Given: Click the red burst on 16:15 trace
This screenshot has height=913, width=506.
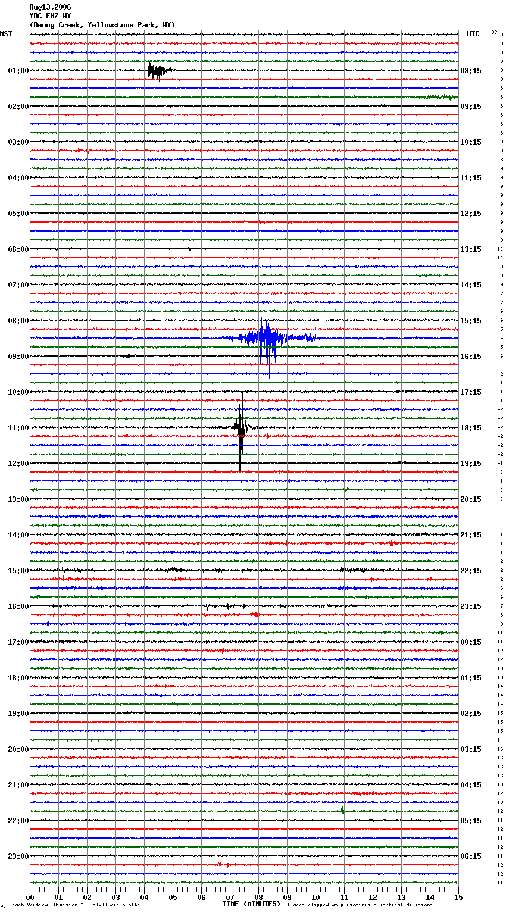Looking at the screenshot, I should tap(254, 614).
